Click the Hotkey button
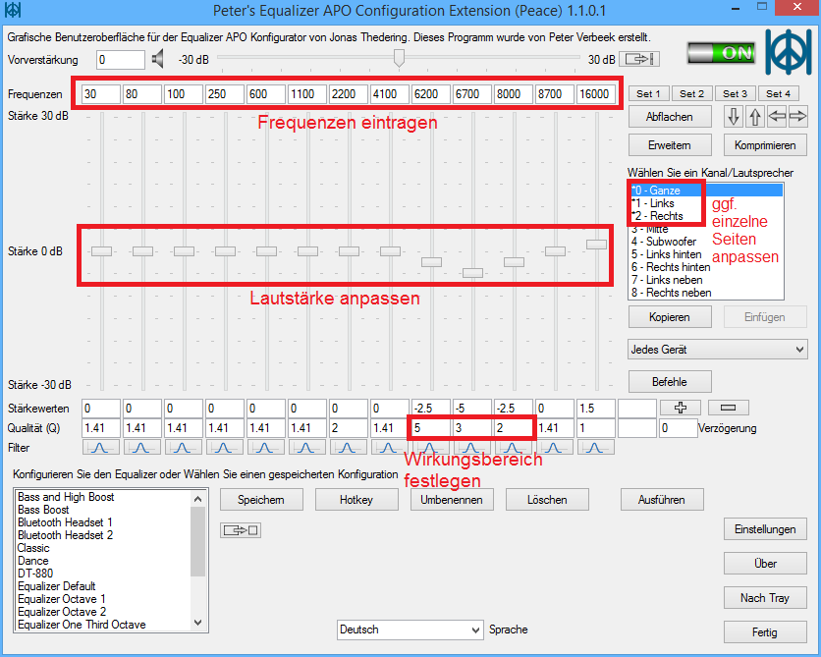Viewport: 821px width, 657px height. (x=356, y=500)
